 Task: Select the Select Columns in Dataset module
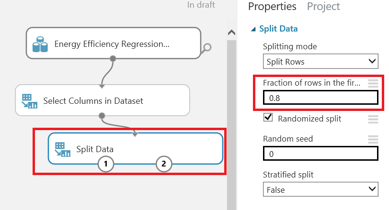[103, 101]
